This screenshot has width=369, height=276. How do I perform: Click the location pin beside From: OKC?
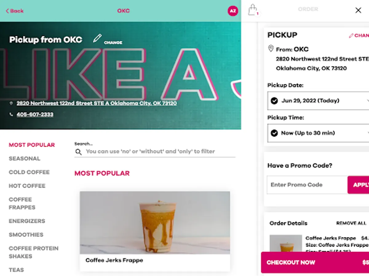tap(271, 49)
